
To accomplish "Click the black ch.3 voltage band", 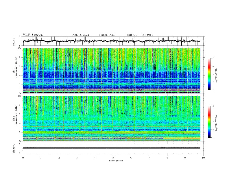I will [111, 148].
